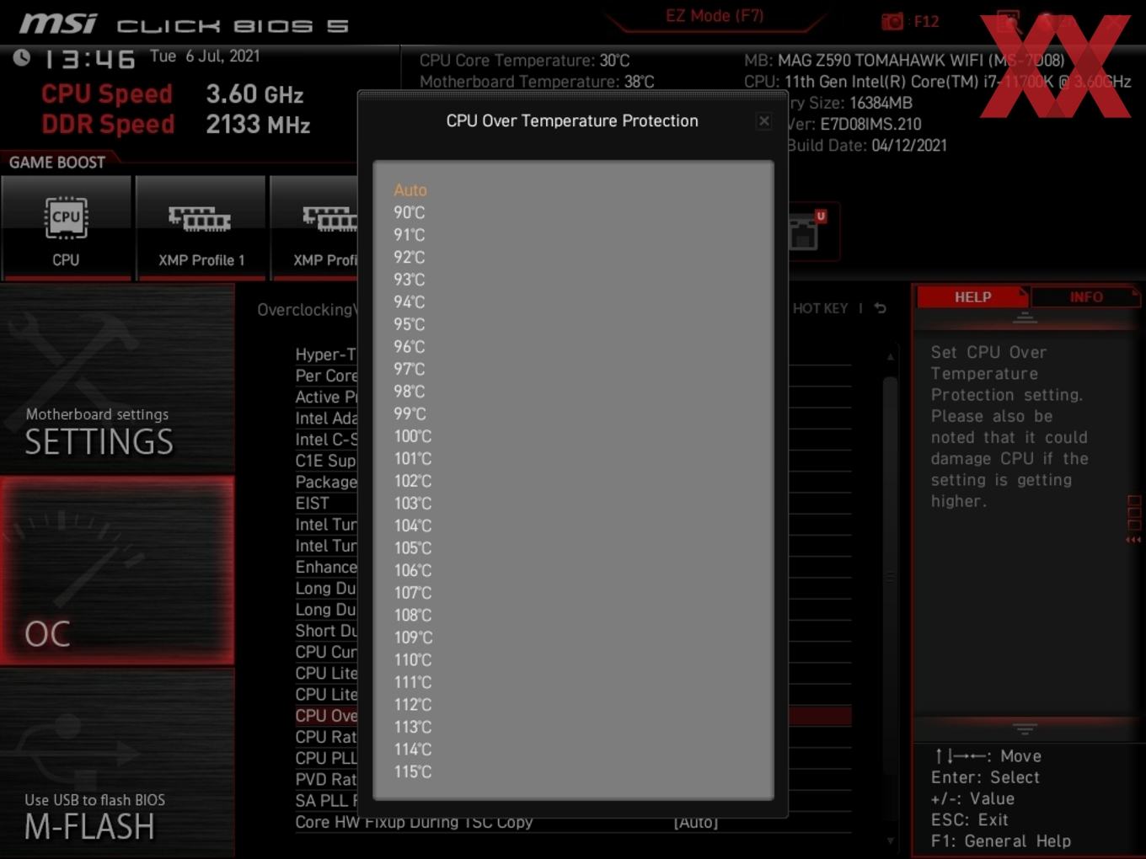Choose 94°C protection value
1146x859 pixels.
click(x=410, y=302)
